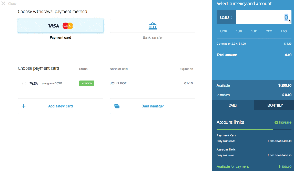Click the stacked cards manager icon

(116, 106)
